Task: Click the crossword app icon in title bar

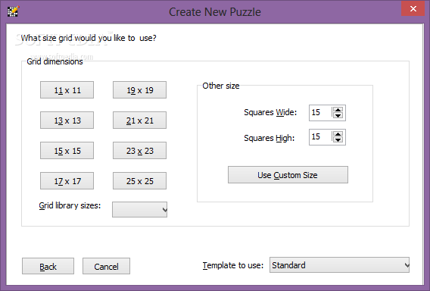Action: (x=13, y=11)
